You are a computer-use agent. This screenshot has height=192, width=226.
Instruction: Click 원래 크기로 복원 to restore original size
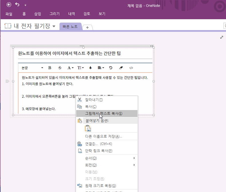pos(101,186)
